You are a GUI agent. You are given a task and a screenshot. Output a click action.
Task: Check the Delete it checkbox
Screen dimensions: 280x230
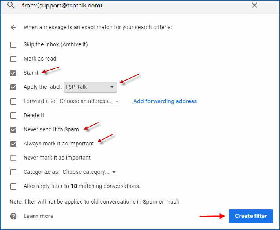(13, 115)
